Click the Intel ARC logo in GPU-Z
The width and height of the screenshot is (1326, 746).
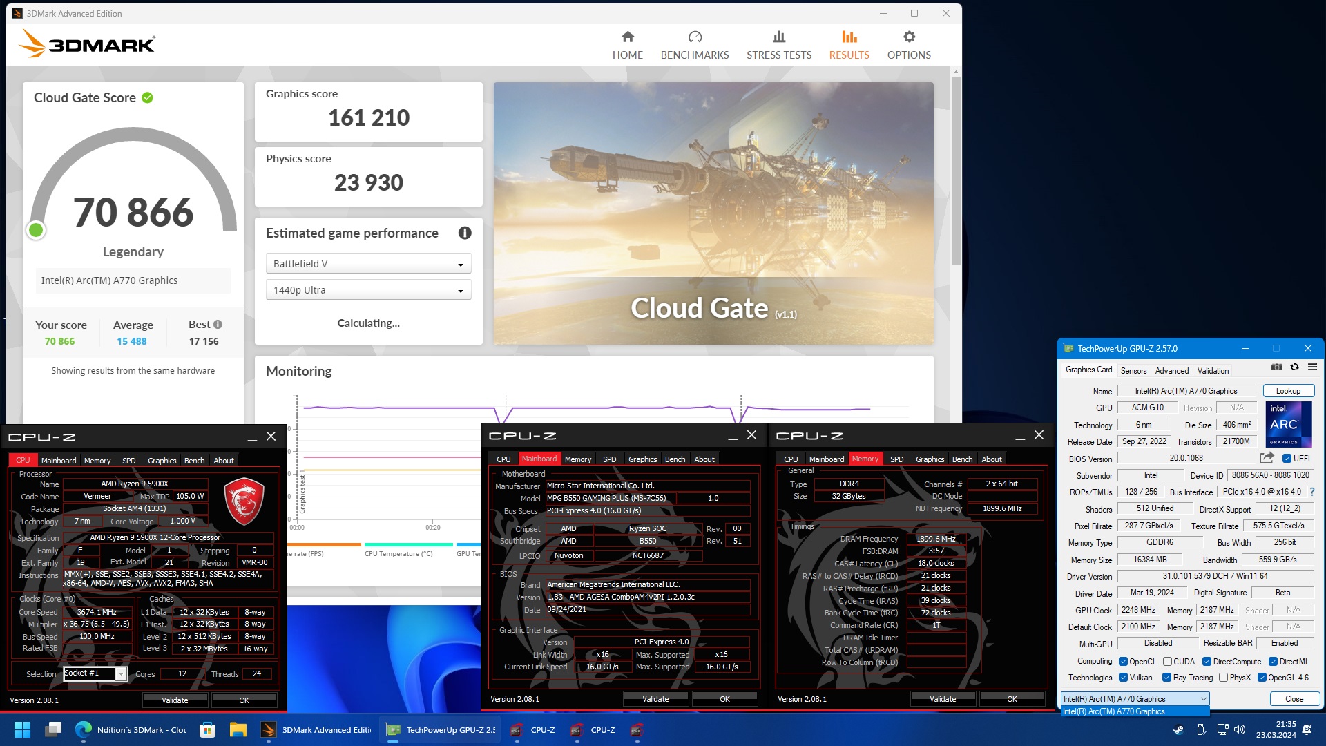pos(1288,425)
